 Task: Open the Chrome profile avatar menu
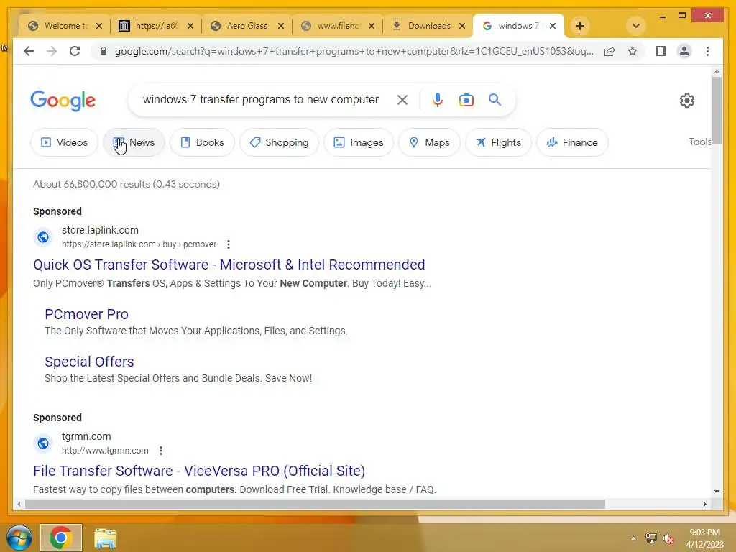684,51
